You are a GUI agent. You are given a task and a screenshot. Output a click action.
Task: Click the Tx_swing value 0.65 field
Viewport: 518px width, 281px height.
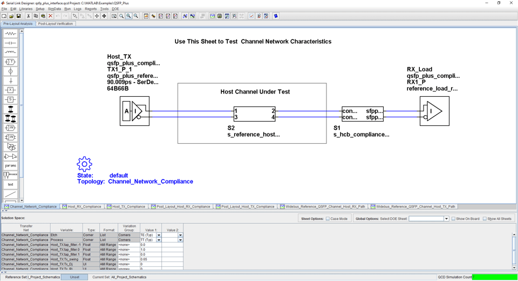pos(151,259)
